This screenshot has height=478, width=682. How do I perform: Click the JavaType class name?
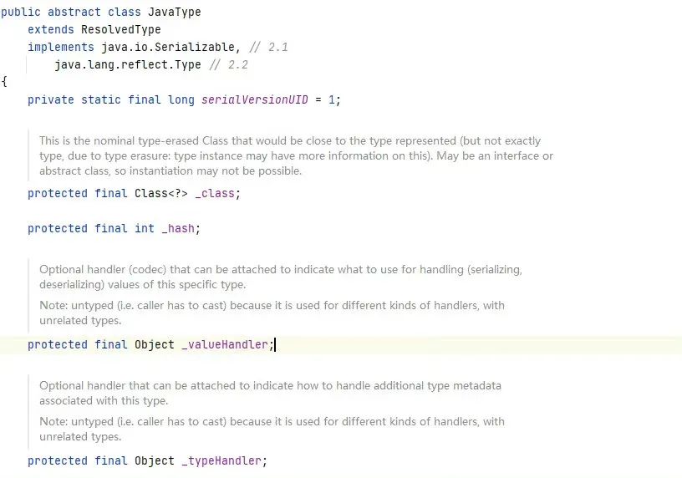tap(174, 13)
